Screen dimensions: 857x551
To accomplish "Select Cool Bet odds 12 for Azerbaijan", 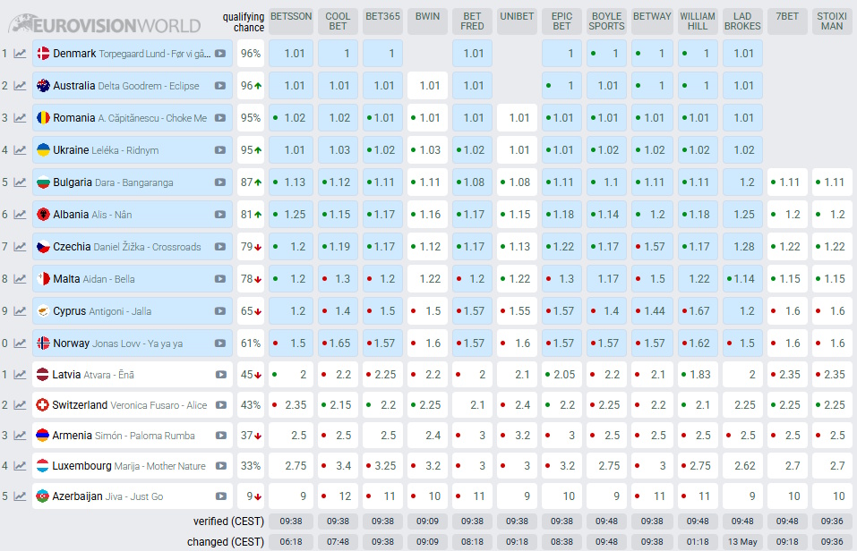I will tap(338, 496).
